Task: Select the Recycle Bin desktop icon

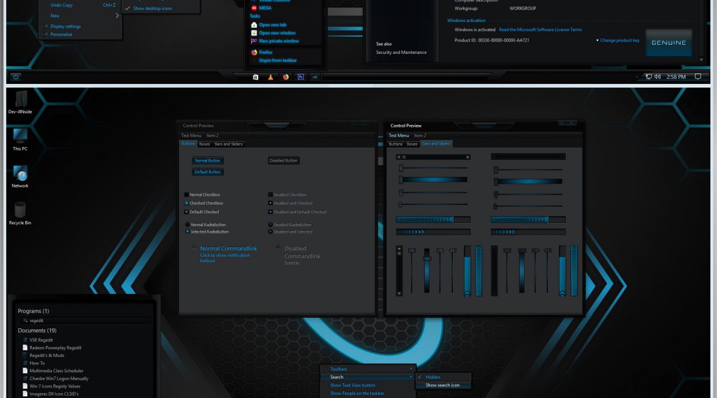Action: (x=20, y=214)
